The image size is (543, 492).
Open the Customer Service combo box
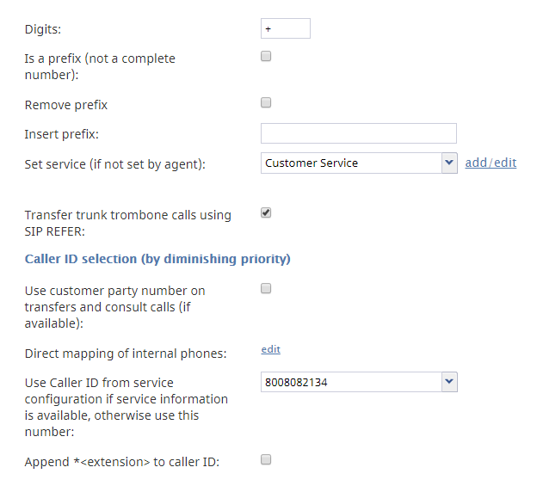pyautogui.click(x=359, y=163)
